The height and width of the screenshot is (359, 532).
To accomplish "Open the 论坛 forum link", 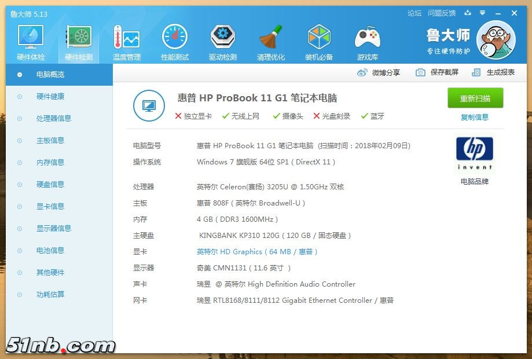I will pos(414,13).
